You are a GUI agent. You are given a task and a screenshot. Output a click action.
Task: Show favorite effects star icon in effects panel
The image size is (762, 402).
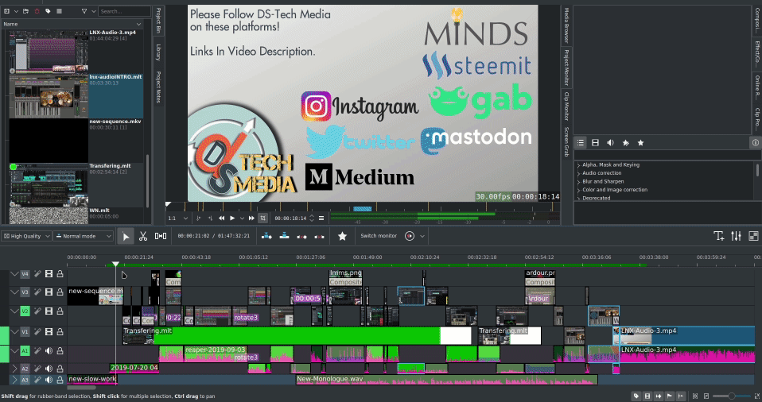[640, 143]
